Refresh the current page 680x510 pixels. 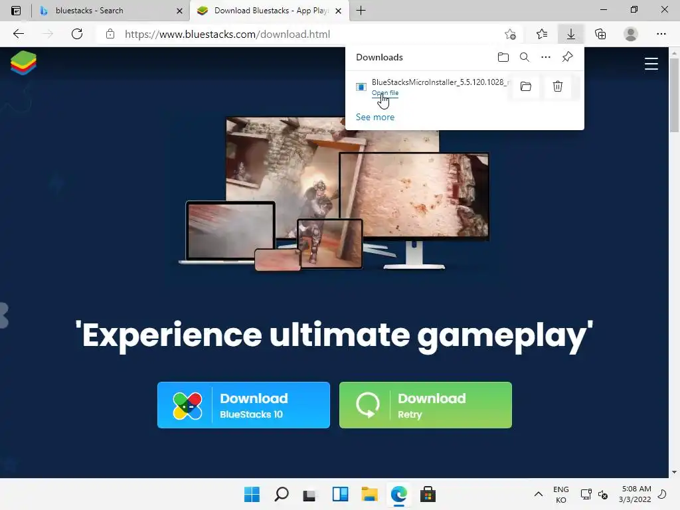pos(77,34)
